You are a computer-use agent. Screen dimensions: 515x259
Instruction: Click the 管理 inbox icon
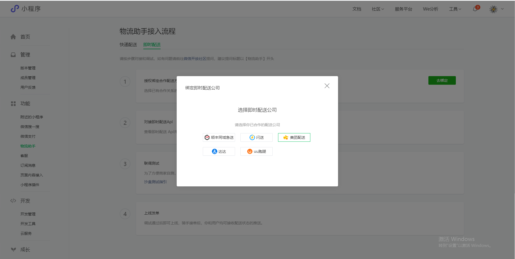(x=13, y=55)
